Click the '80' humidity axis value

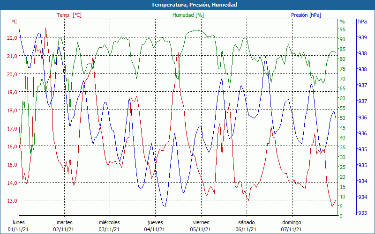pos(343,59)
